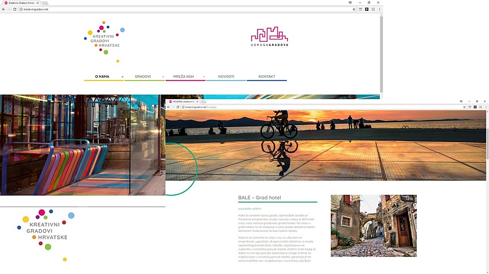Screen dimensions: 489x274
Task: Close the Kreativni-Gradovi browser tab
Action: click(37, 3)
